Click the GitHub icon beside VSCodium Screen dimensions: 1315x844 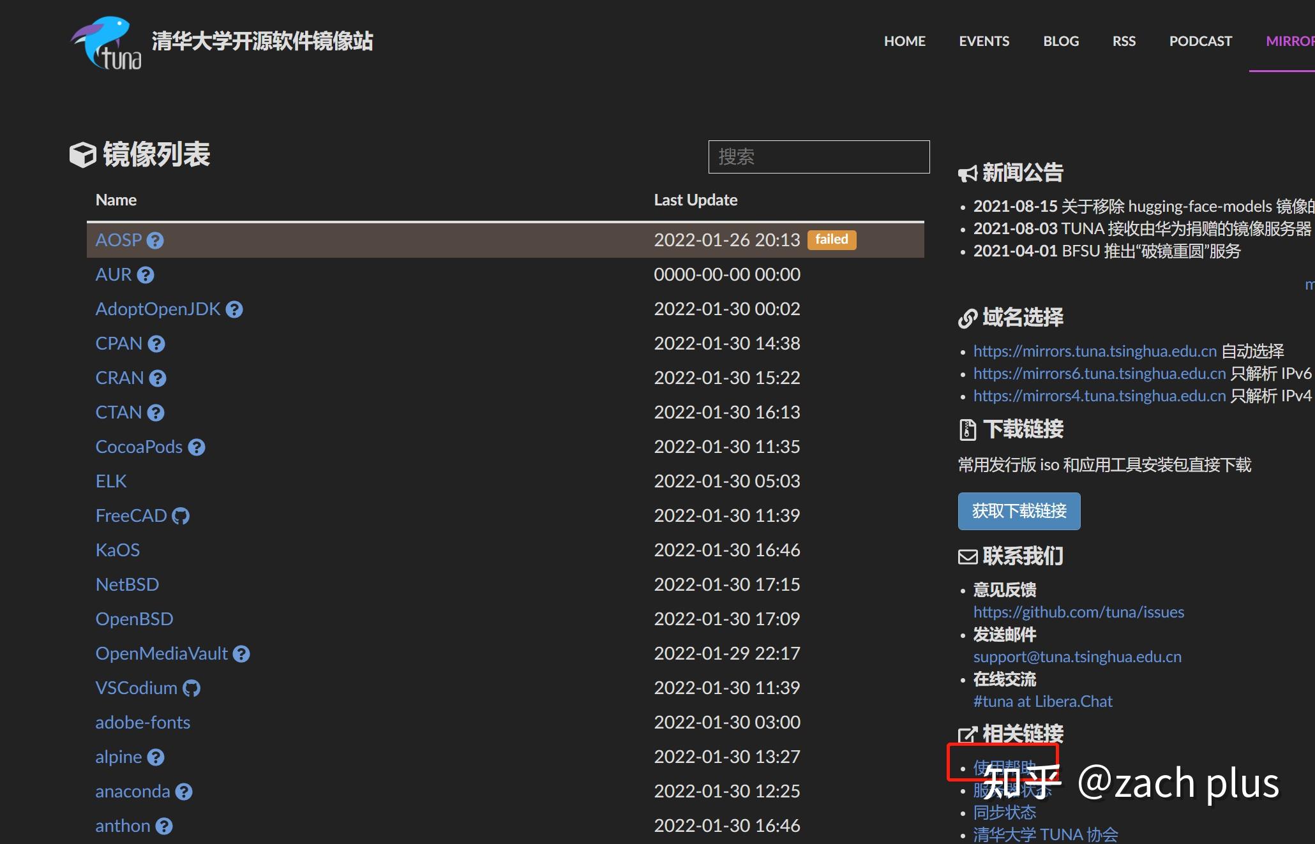[192, 688]
